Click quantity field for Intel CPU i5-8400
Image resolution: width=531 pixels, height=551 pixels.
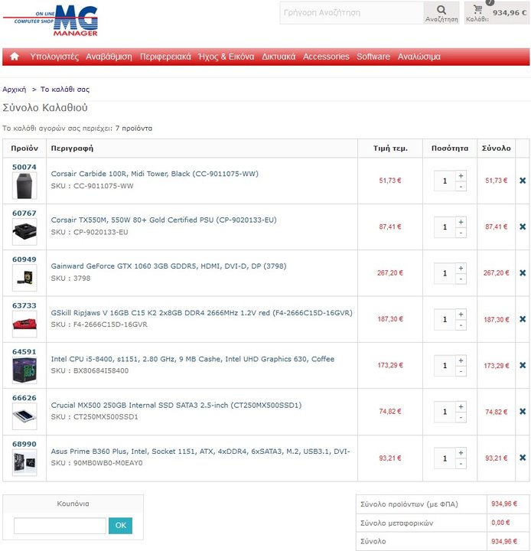pos(445,366)
